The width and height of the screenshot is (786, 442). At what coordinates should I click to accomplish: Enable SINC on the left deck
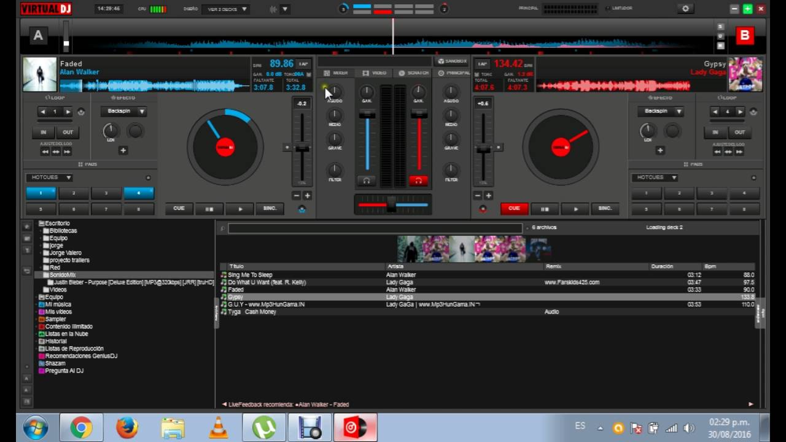click(x=270, y=209)
